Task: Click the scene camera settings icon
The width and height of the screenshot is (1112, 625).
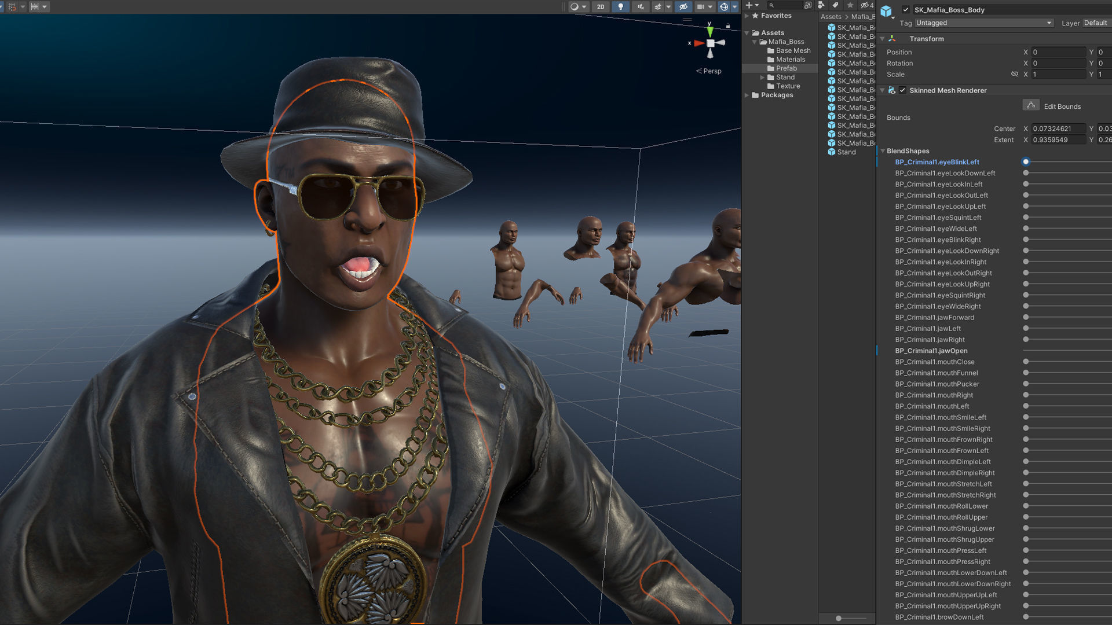Action: pos(701,7)
